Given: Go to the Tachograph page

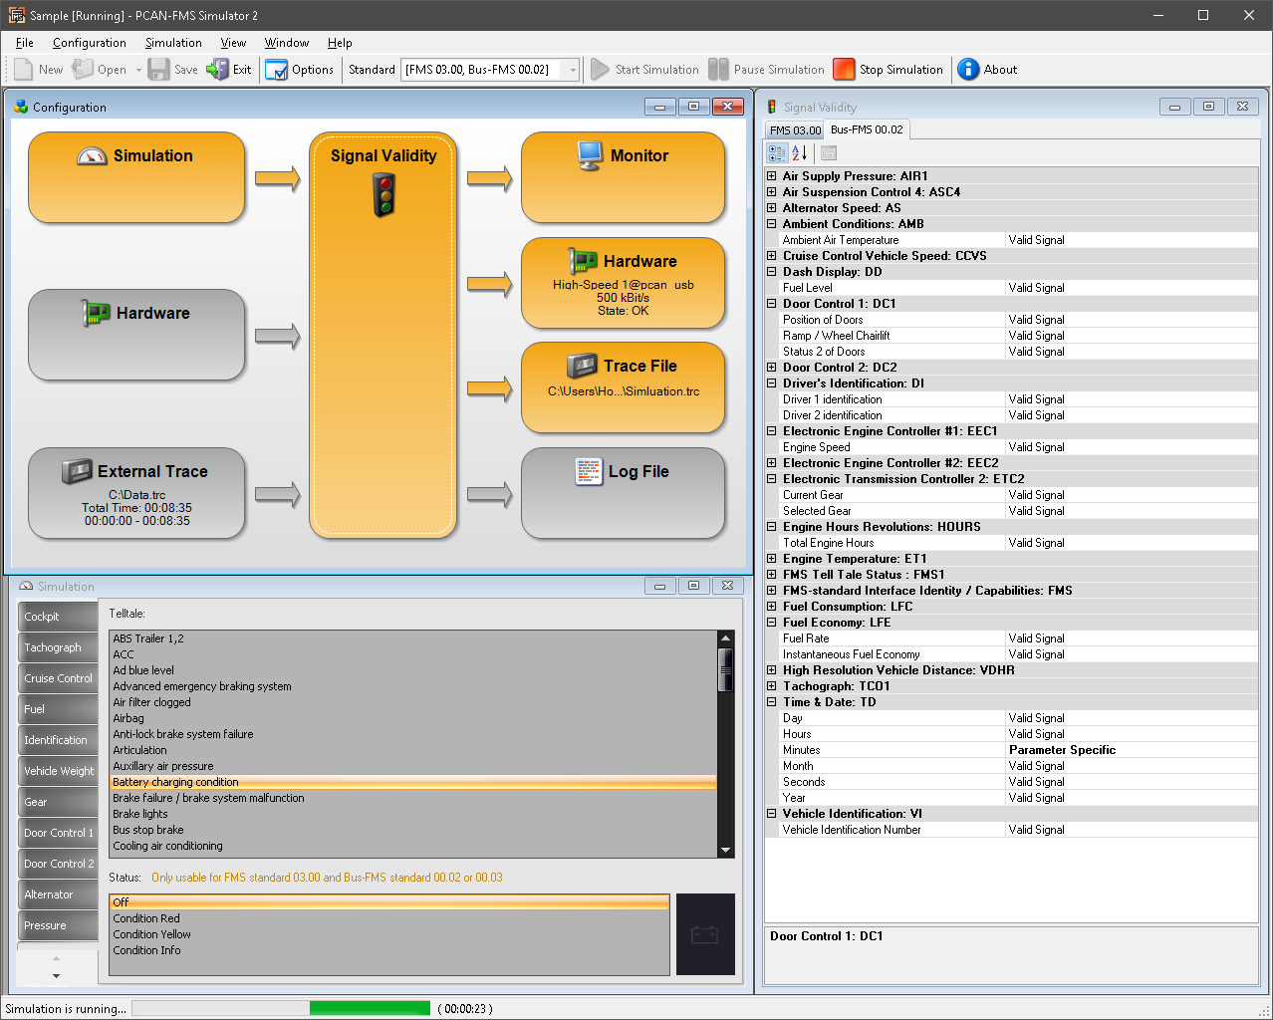Looking at the screenshot, I should [58, 647].
